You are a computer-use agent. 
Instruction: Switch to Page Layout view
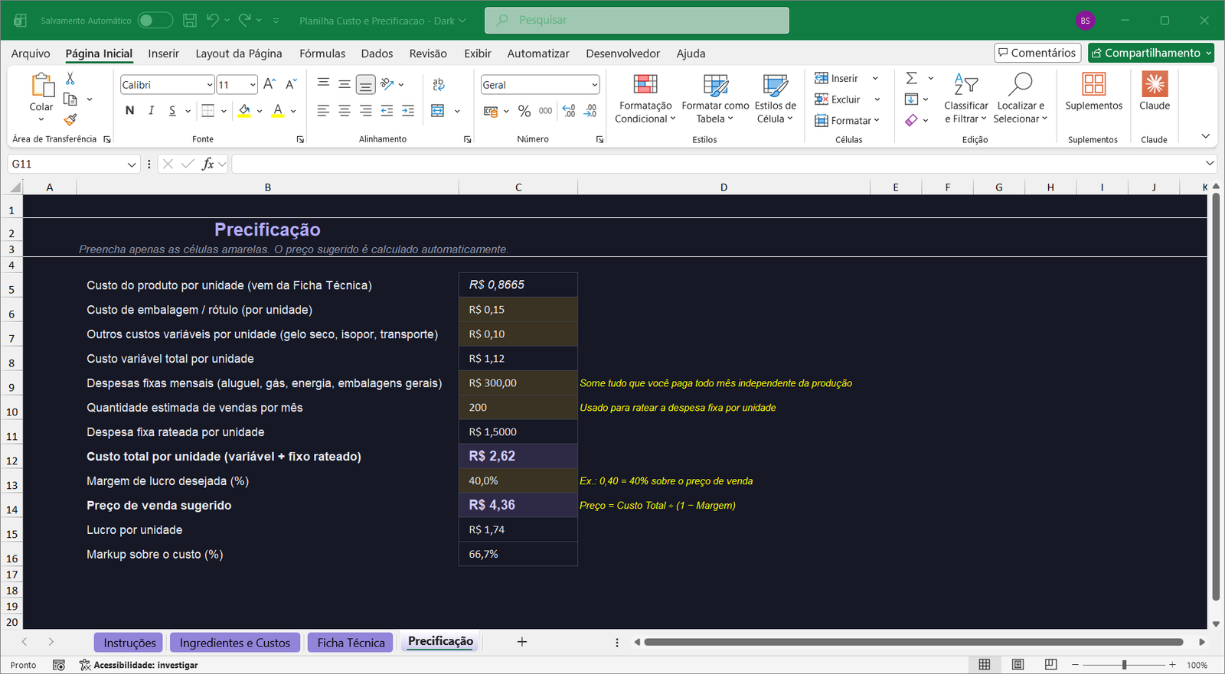click(x=1018, y=665)
